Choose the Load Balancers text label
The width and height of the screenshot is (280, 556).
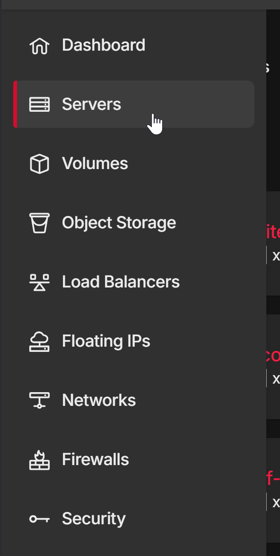click(121, 282)
